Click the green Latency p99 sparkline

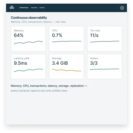[x=28, y=70]
